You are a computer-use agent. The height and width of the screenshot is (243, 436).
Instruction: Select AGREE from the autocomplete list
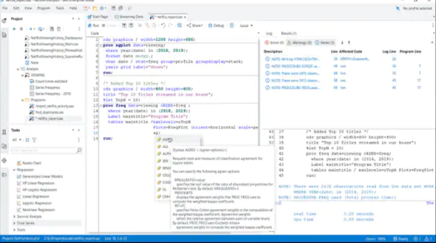coord(167,139)
